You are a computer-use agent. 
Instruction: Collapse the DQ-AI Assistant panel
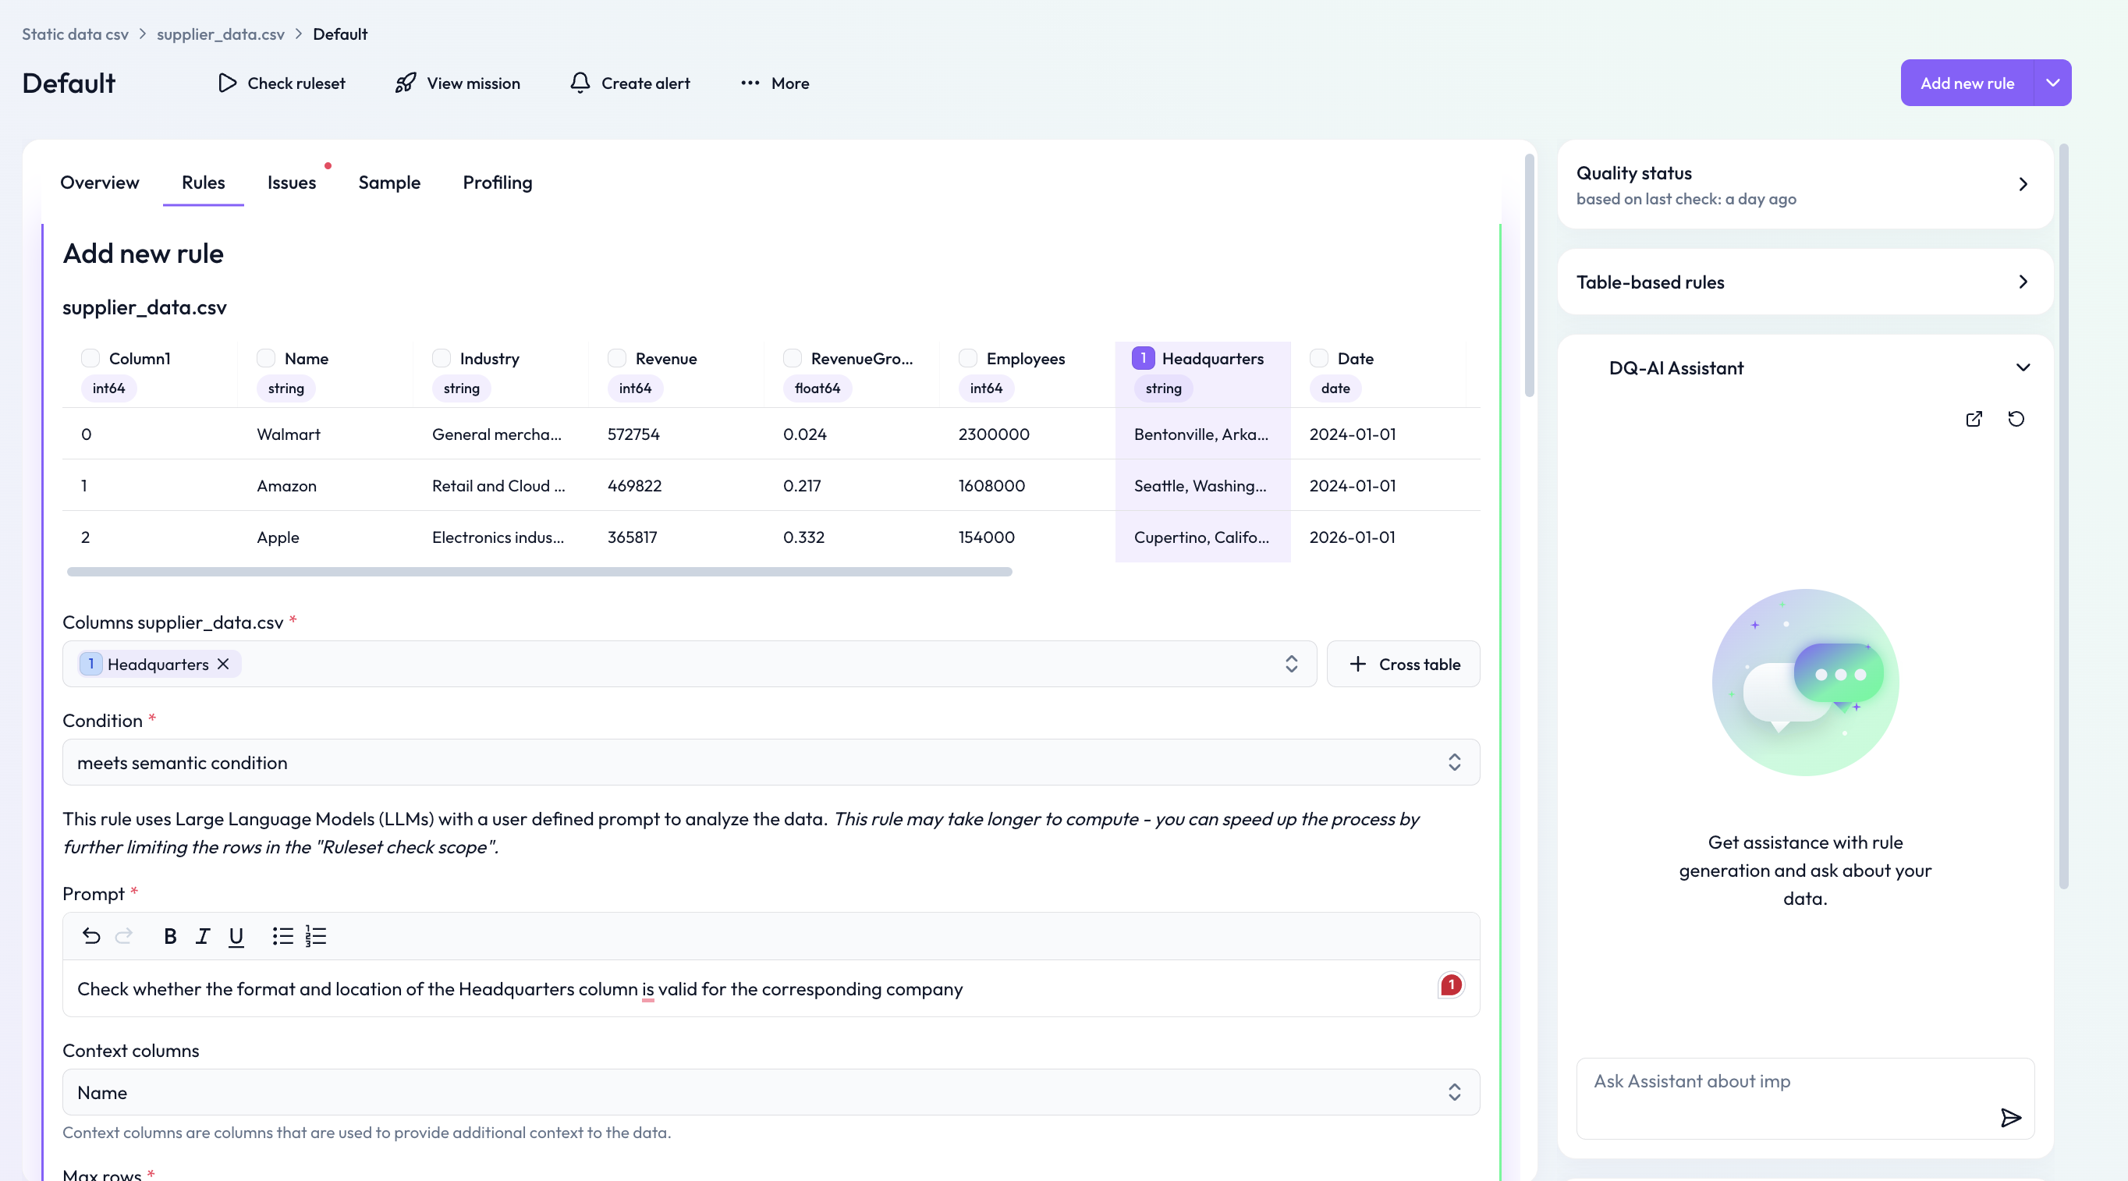tap(2022, 367)
